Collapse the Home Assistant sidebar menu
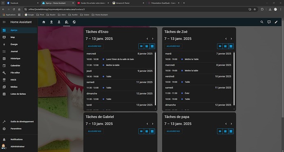 (x=4, y=22)
